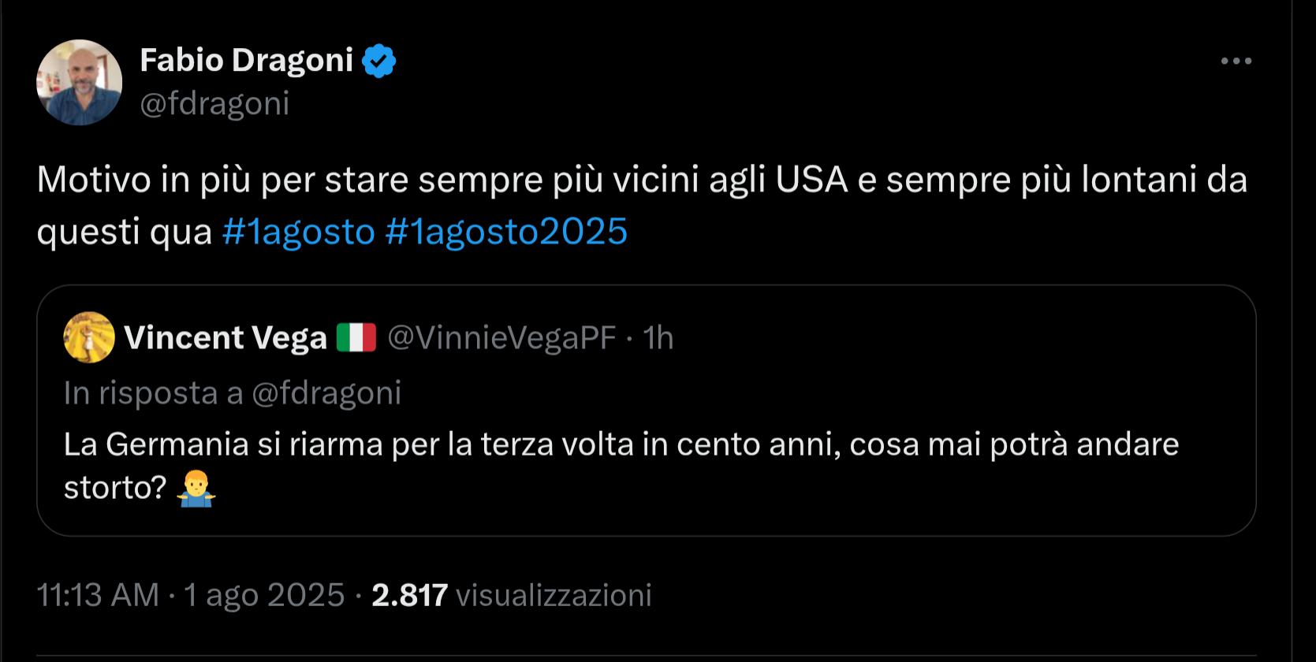The height and width of the screenshot is (662, 1316).
Task: Click the 1h timestamp on the quoted reply
Action: pos(658,337)
